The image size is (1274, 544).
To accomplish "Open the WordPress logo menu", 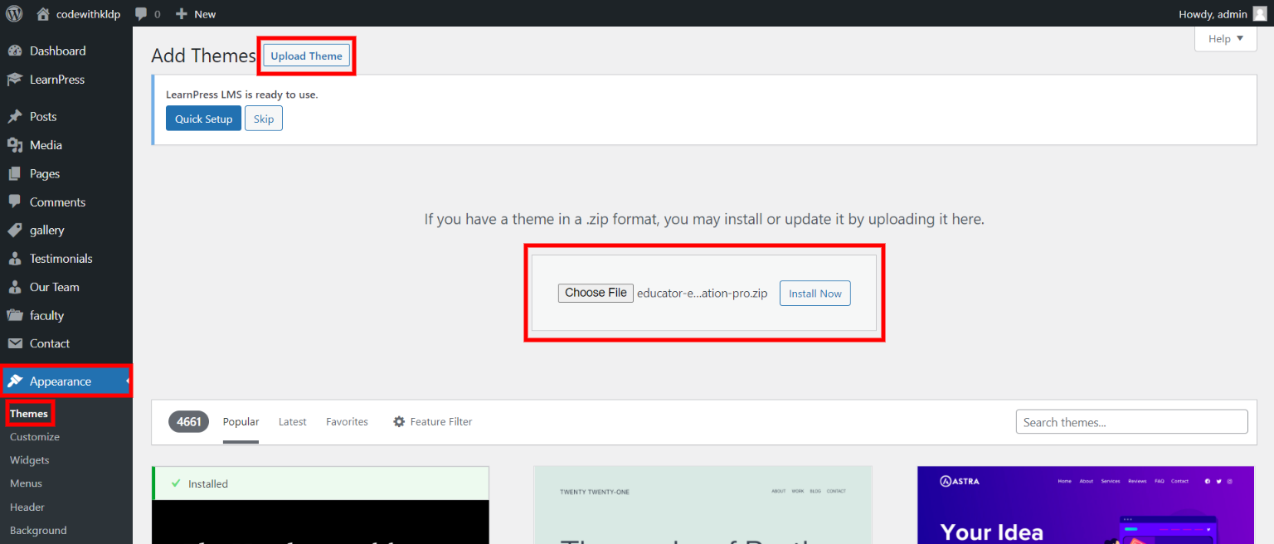I will pyautogui.click(x=14, y=13).
